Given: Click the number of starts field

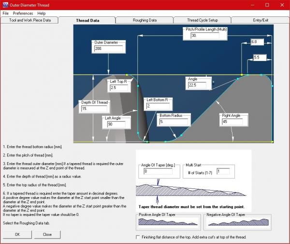Looking at the screenshot, I should pos(223,171).
